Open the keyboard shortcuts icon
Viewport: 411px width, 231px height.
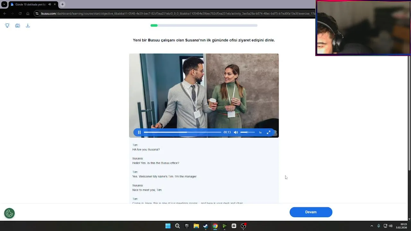[x=18, y=26]
